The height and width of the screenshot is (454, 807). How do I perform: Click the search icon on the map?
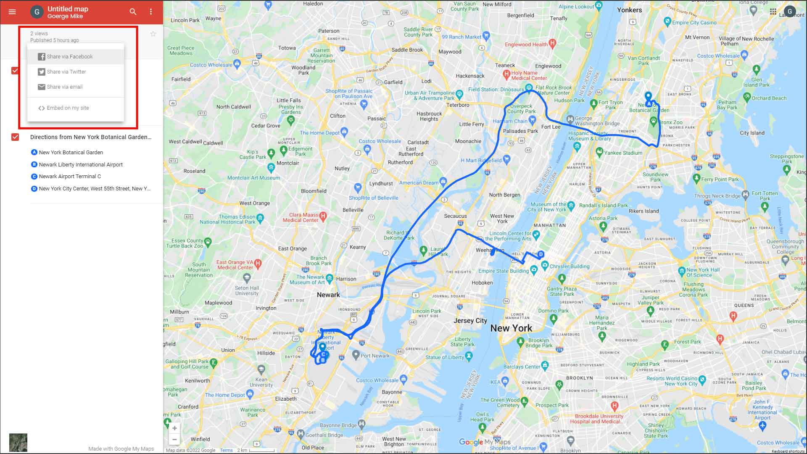tap(132, 11)
